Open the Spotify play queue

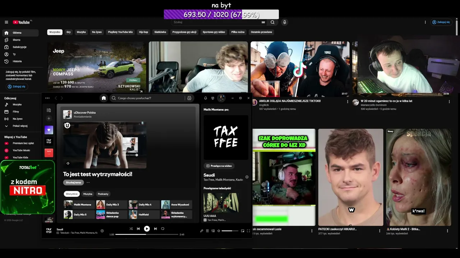pos(207,231)
